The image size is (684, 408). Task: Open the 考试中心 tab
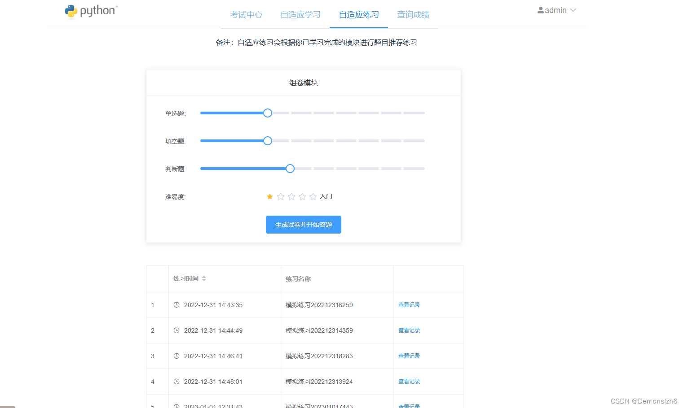[x=246, y=14]
